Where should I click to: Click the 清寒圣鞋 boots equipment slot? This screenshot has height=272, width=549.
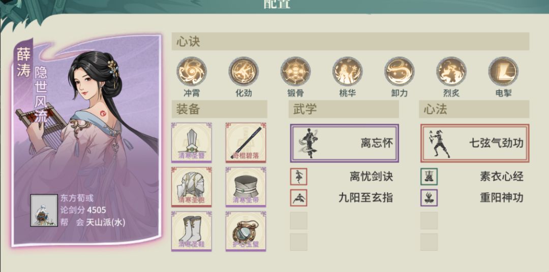coord(192,231)
